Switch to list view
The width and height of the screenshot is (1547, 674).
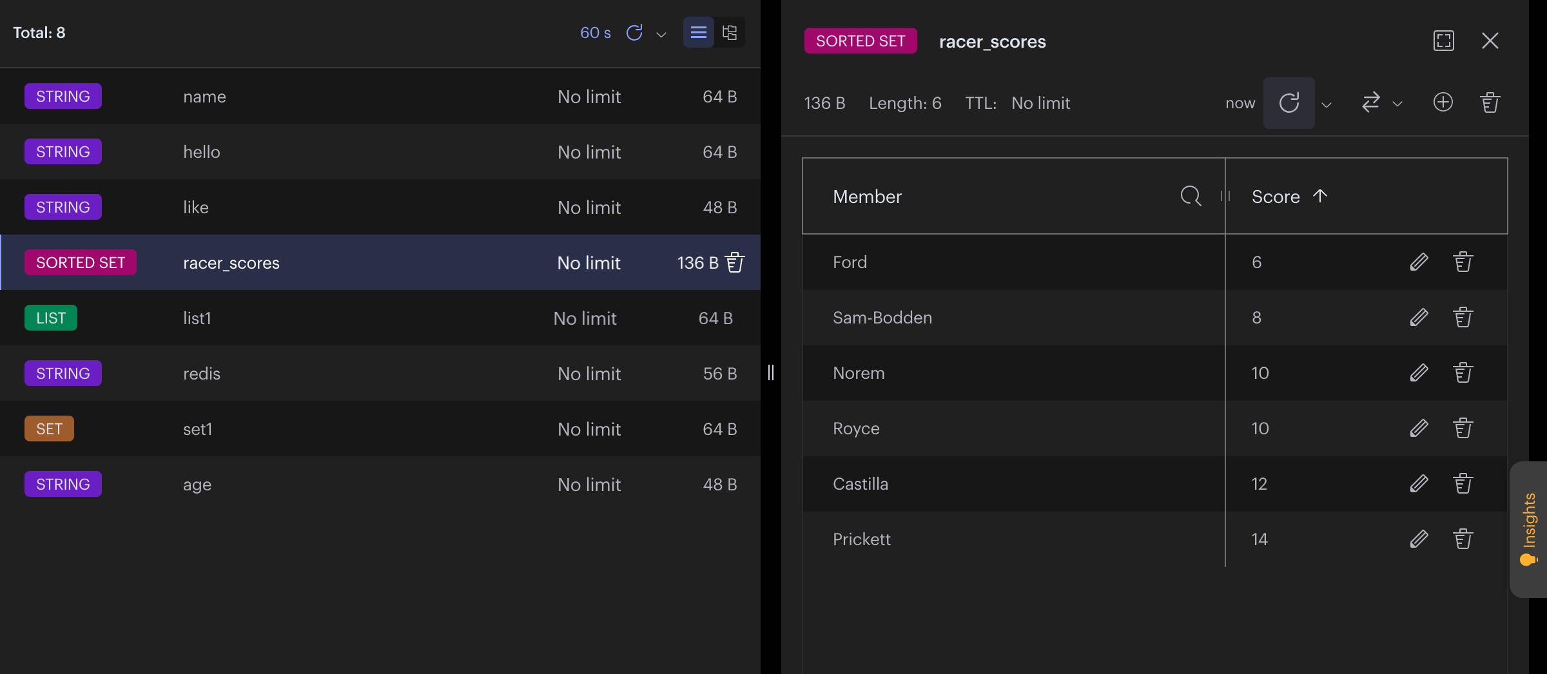699,32
